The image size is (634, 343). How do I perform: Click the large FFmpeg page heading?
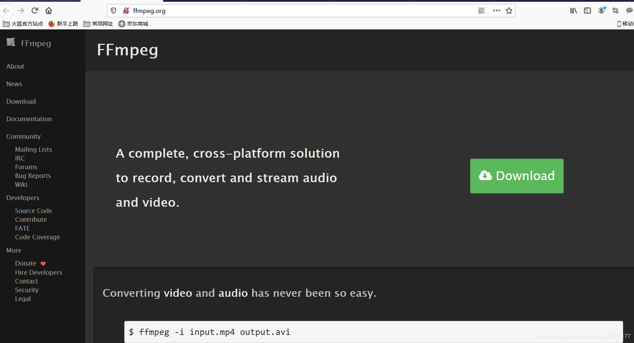127,50
